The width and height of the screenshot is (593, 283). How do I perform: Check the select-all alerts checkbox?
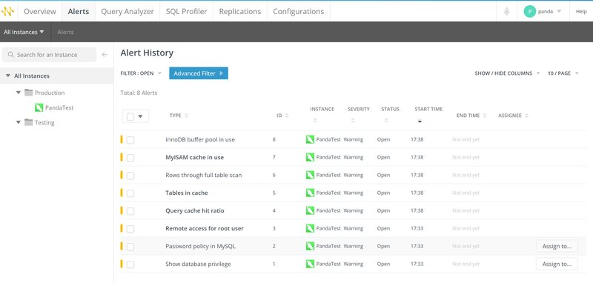[x=130, y=116]
